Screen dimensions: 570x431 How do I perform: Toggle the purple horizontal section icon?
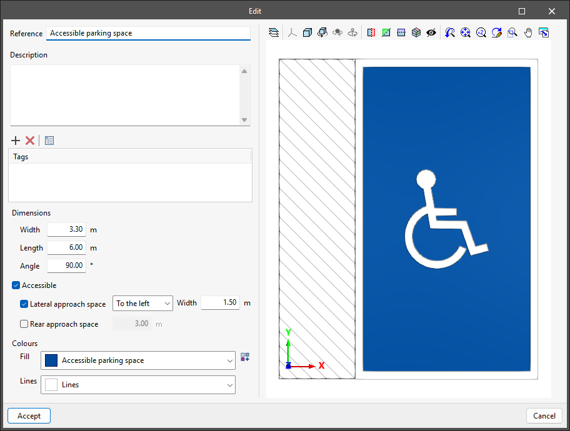tap(401, 32)
